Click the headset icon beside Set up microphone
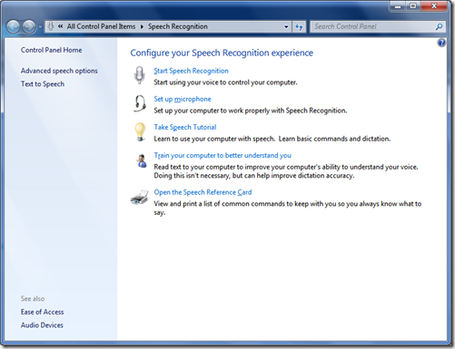Viewport: 455px width, 349px height. pos(140,103)
